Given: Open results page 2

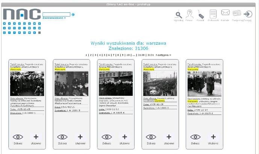Looking at the screenshot, I should (90, 55).
